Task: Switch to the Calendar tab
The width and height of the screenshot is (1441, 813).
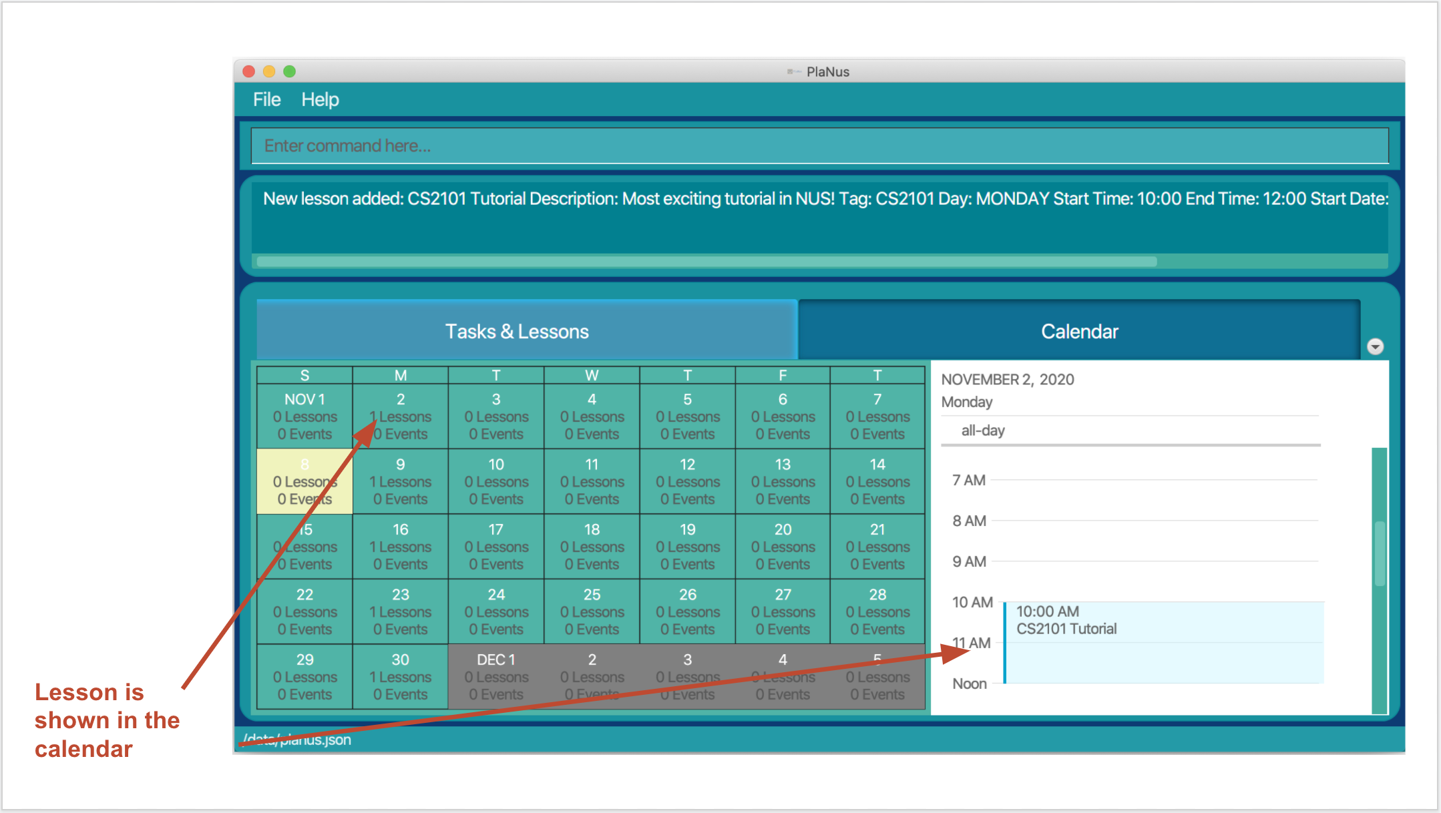Action: point(1079,331)
